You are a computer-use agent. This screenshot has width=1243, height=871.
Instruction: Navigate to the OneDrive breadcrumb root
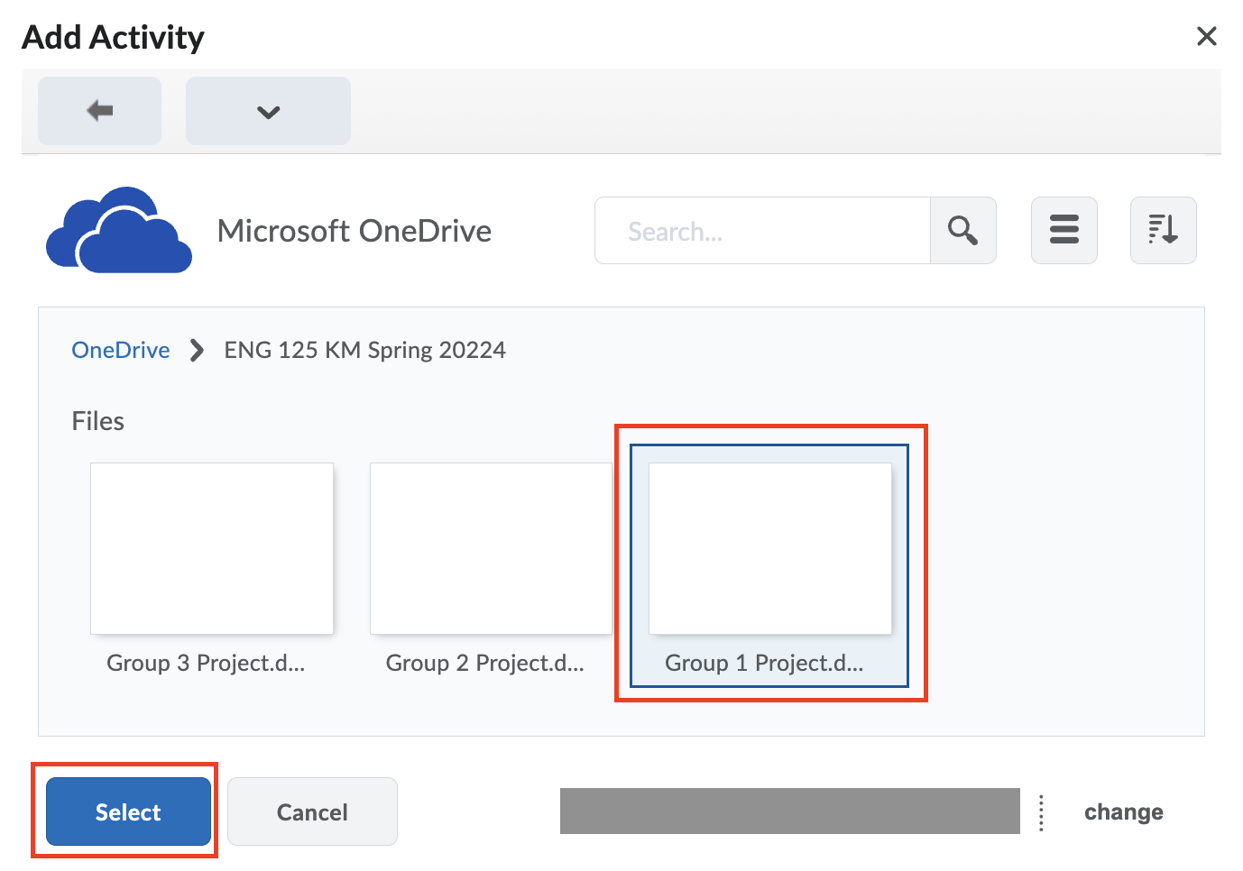120,350
